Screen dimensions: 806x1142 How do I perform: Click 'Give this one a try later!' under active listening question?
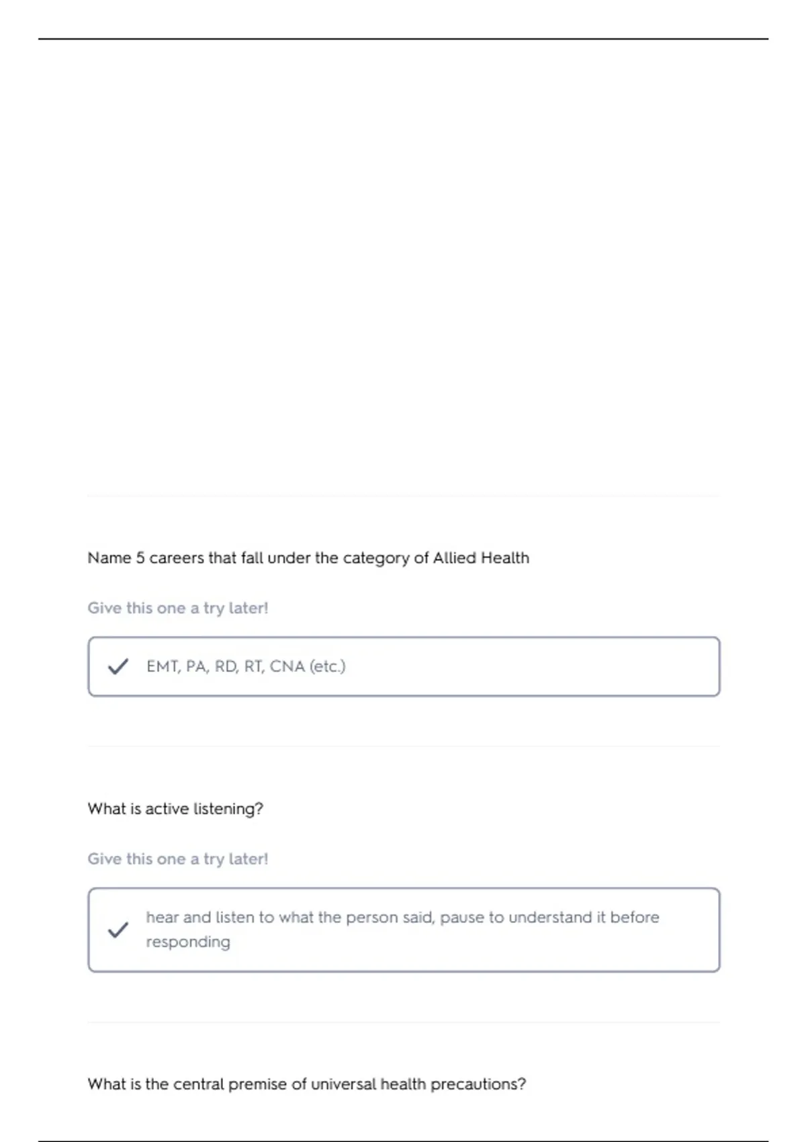178,859
